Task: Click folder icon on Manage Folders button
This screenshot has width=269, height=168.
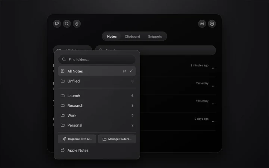Action: click(x=105, y=139)
